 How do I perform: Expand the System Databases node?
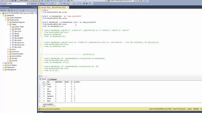(6, 18)
